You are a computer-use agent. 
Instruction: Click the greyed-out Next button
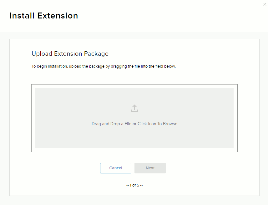[150, 168]
